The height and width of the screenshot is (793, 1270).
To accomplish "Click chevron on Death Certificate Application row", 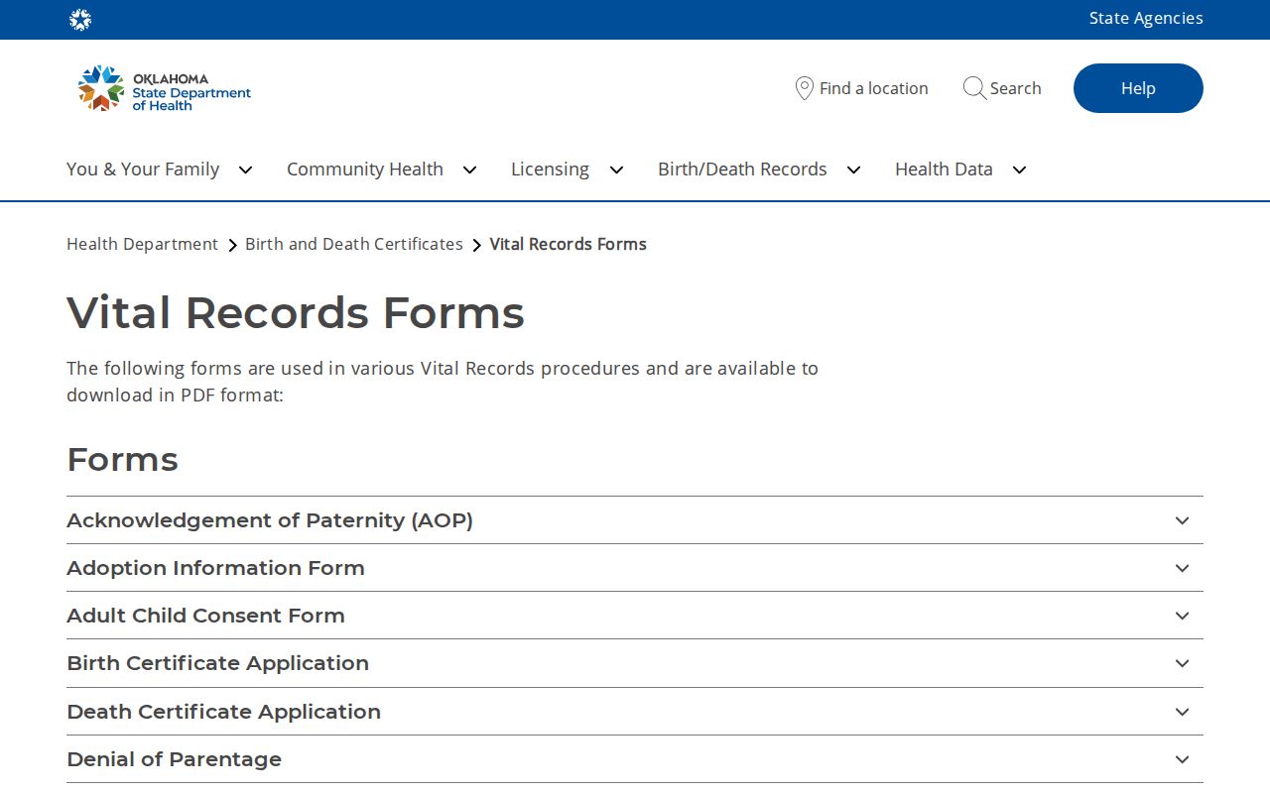I will (1182, 712).
